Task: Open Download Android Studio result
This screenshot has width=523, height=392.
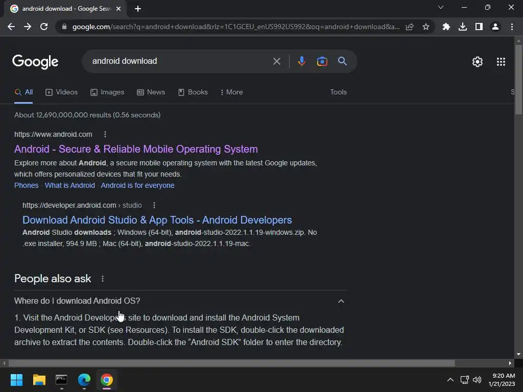Action: 157,220
